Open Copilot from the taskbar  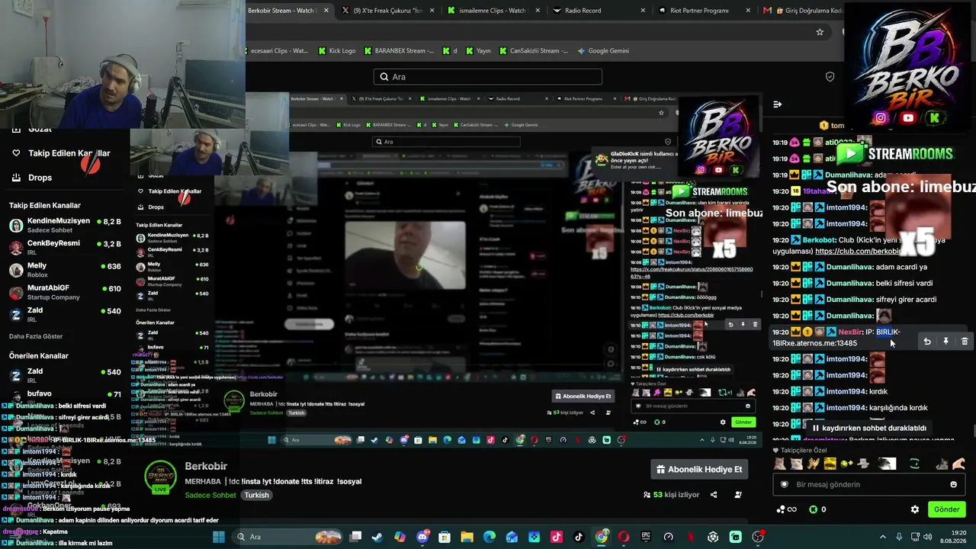400,537
